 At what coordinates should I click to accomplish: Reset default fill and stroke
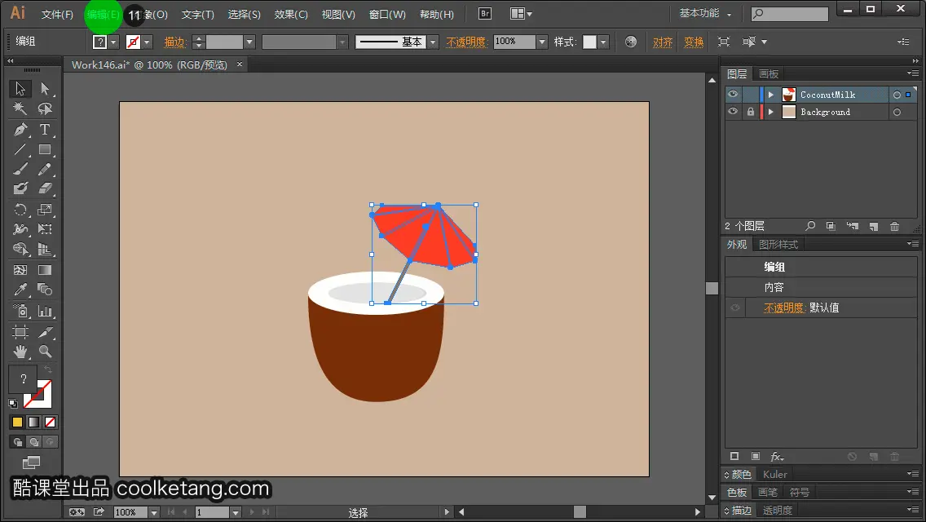(x=13, y=404)
